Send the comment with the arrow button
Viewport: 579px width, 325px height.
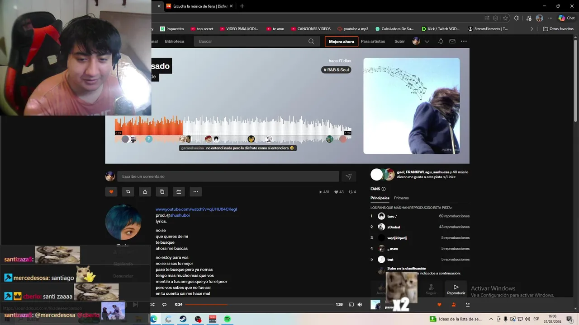[348, 176]
